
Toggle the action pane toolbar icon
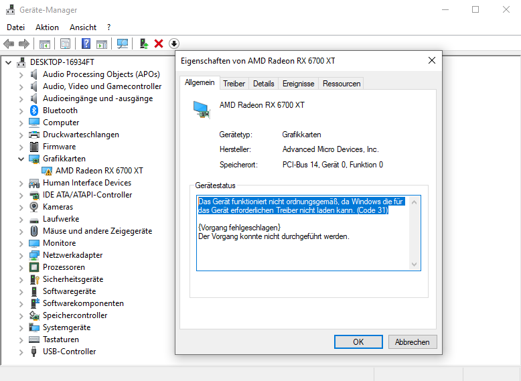pos(102,44)
